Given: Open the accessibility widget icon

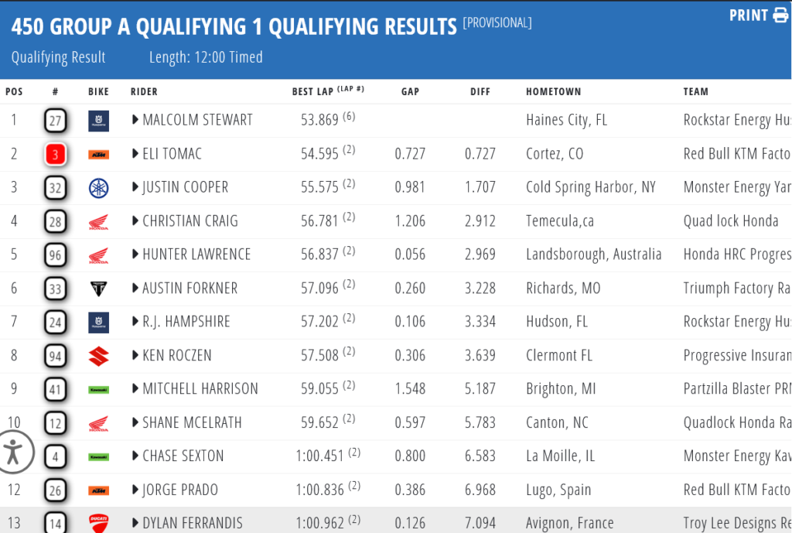Looking at the screenshot, I should (13, 453).
